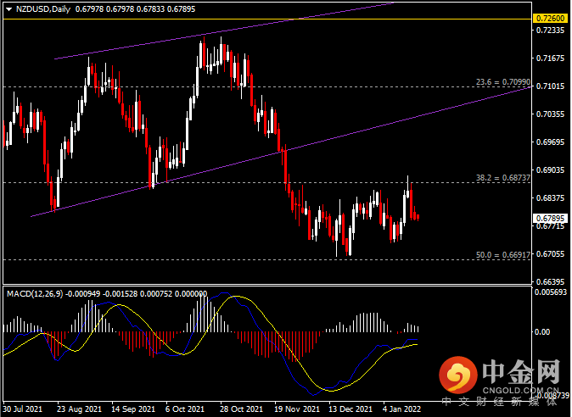This screenshot has height=417, width=572.
Task: Select the upper purple channel trendline
Action: 212,34
